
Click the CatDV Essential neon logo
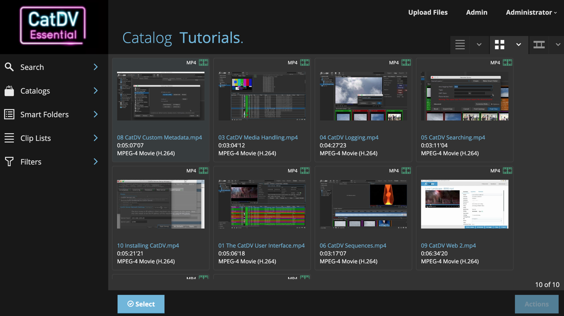[53, 25]
